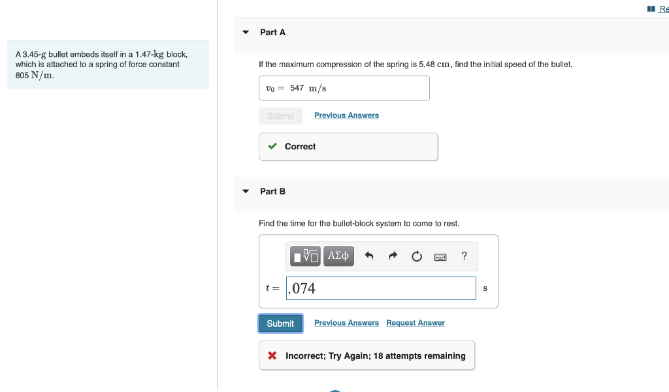
Task: Open the math templates button
Action: point(305,256)
